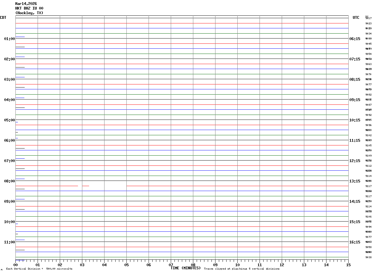This screenshot has width=373, height=273.
Task: Click the '10:15' UTC time label
Action: (x=355, y=120)
